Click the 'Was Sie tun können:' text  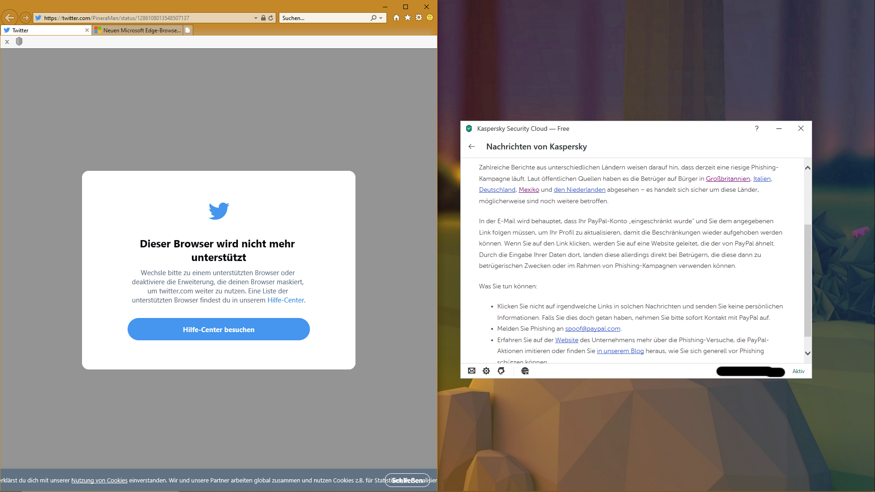tap(508, 286)
